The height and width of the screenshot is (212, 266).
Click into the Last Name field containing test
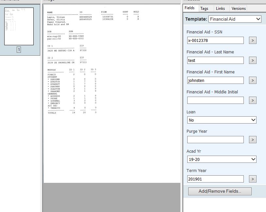[215, 60]
